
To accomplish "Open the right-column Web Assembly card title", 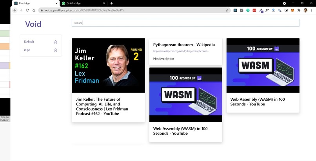I will coord(258,101).
